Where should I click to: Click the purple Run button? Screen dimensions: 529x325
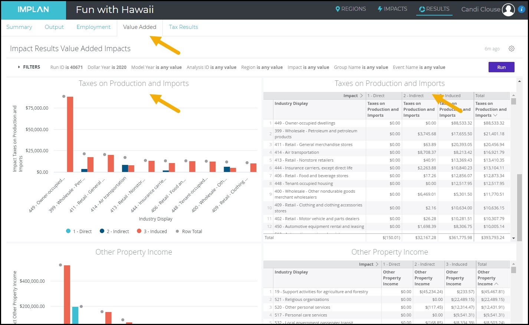[x=501, y=67]
